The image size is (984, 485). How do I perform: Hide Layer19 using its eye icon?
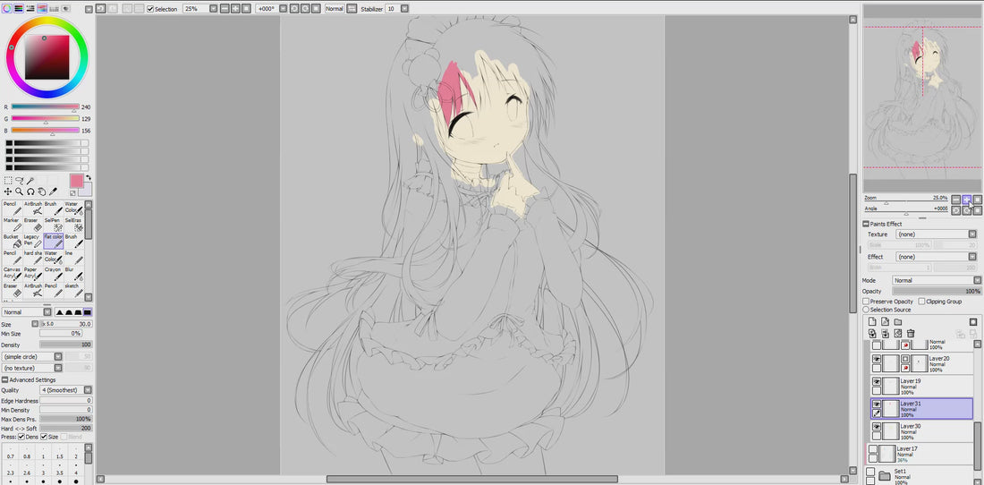pos(877,381)
